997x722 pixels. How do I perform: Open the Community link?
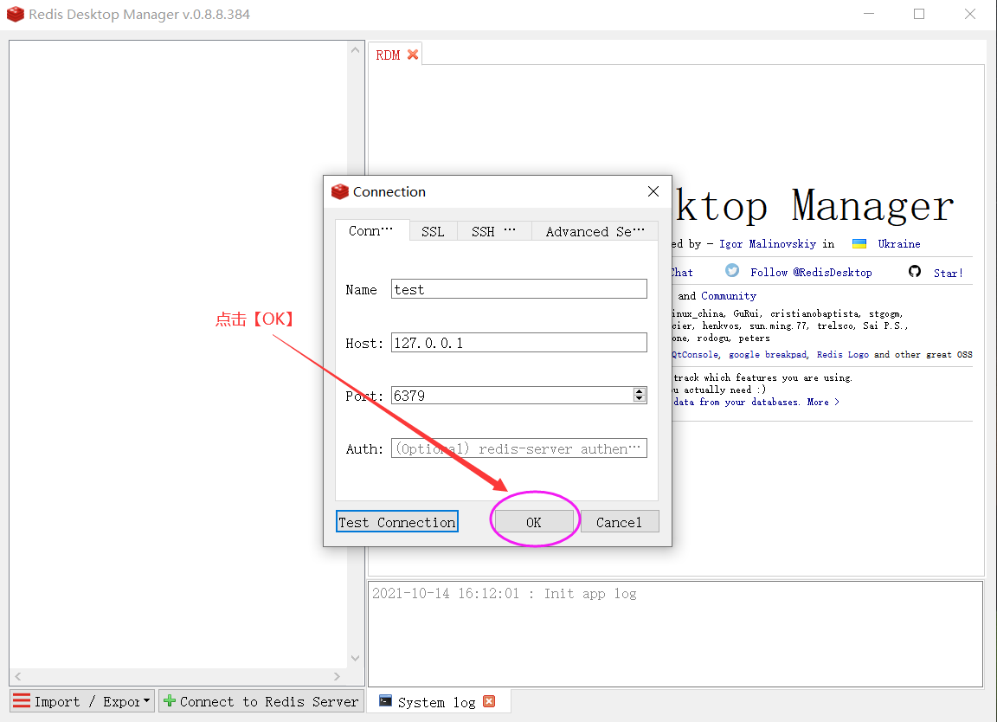[x=729, y=296]
